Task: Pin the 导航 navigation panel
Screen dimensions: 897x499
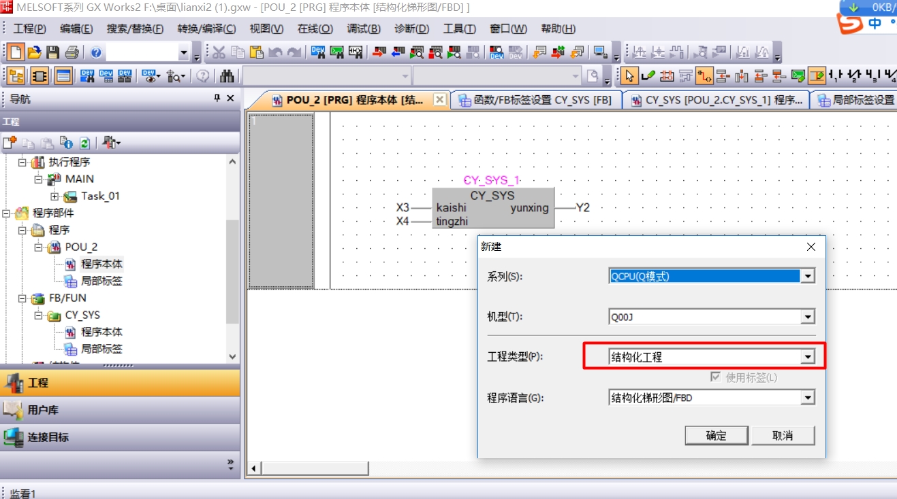Action: pos(217,99)
